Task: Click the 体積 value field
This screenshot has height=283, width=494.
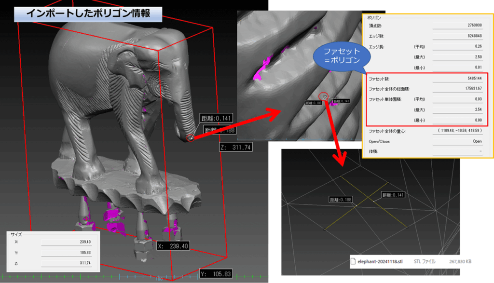Action: [461, 151]
